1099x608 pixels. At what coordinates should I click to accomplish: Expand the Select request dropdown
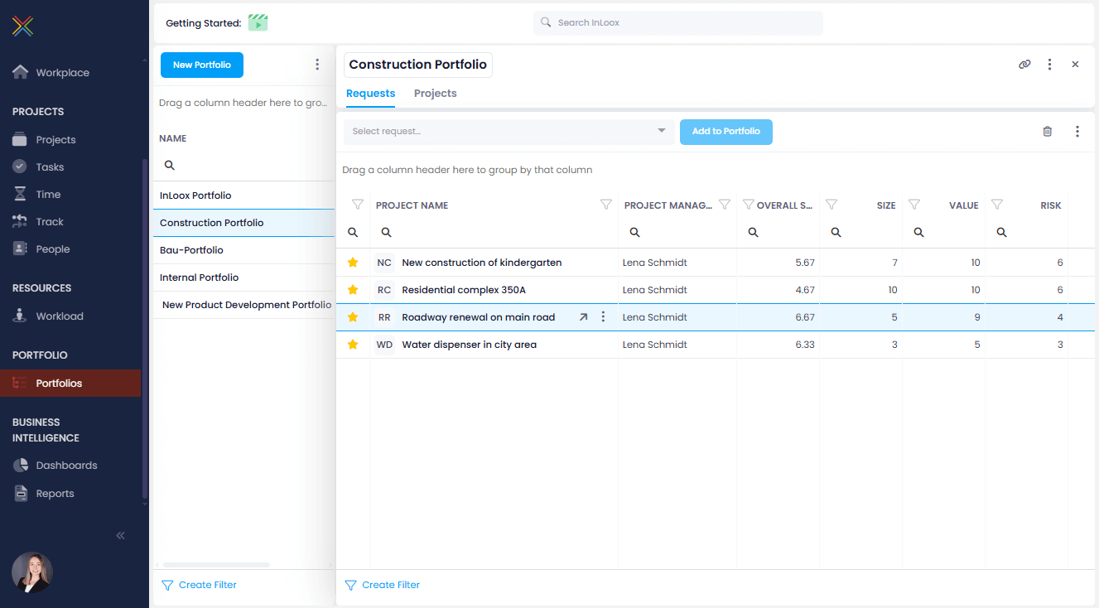tap(662, 131)
